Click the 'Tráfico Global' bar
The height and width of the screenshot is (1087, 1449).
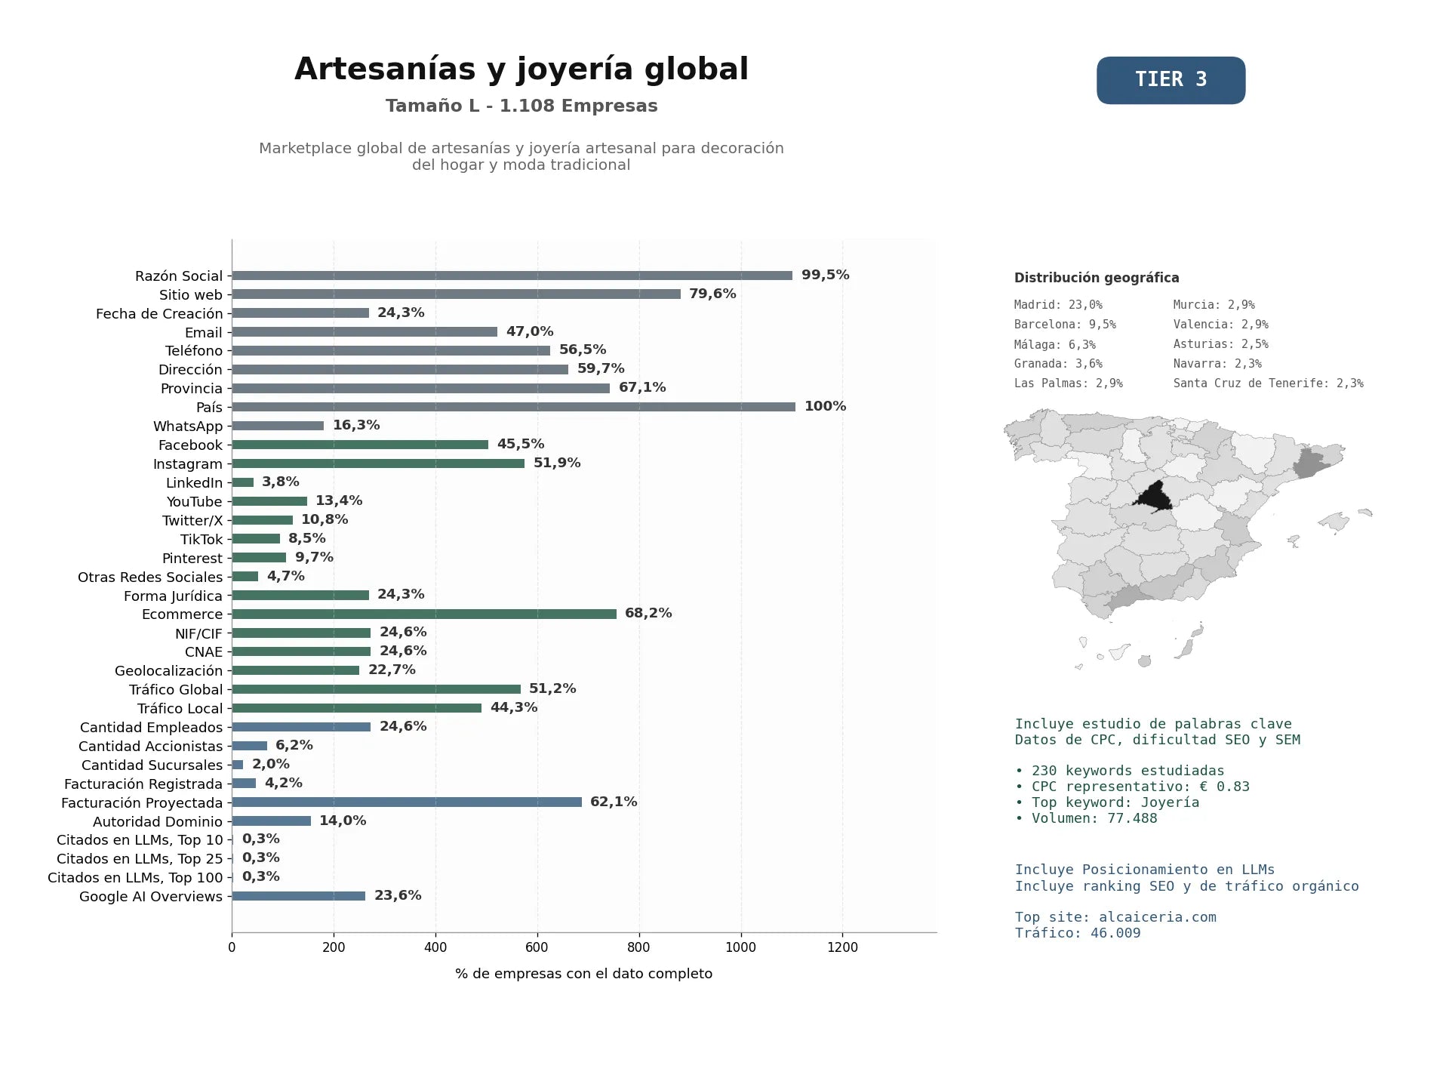(x=377, y=689)
